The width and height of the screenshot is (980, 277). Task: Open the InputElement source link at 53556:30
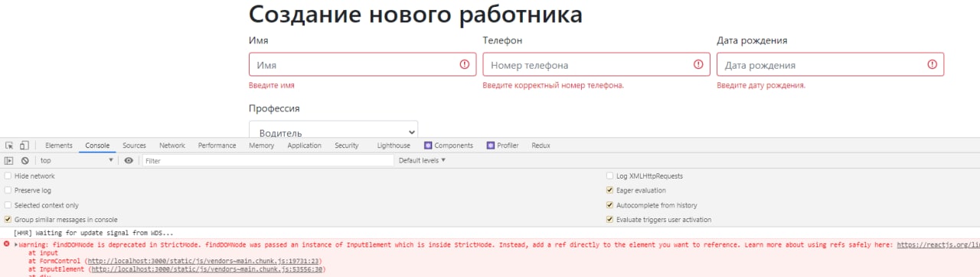tap(207, 269)
